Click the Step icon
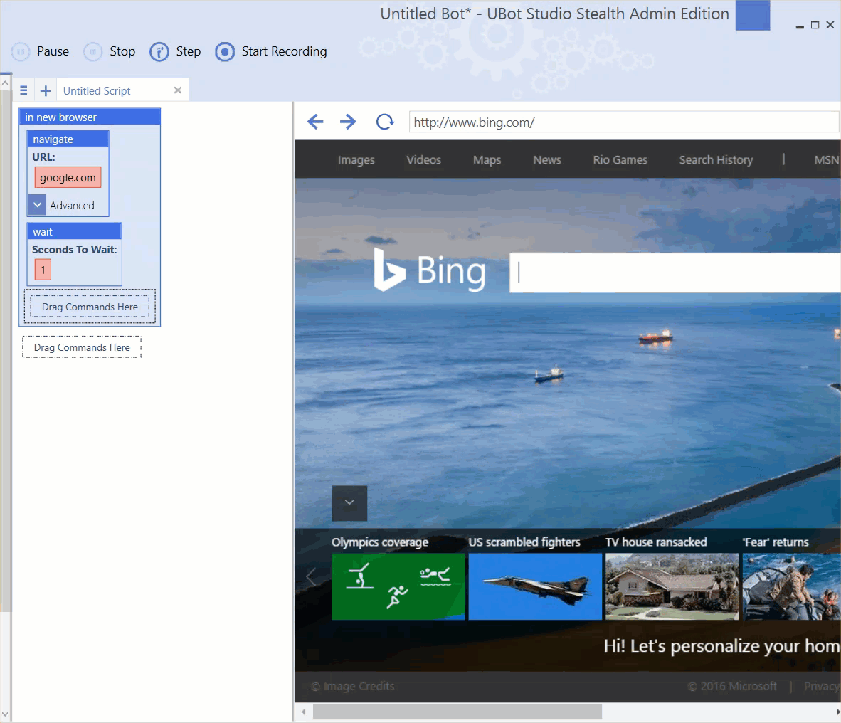 point(159,51)
